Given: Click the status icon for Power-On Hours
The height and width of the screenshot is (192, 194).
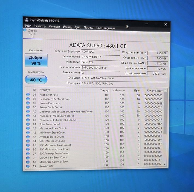Looking at the screenshot, I should [28, 103].
